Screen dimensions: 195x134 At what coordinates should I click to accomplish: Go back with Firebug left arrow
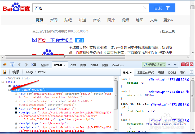pos(19,65)
